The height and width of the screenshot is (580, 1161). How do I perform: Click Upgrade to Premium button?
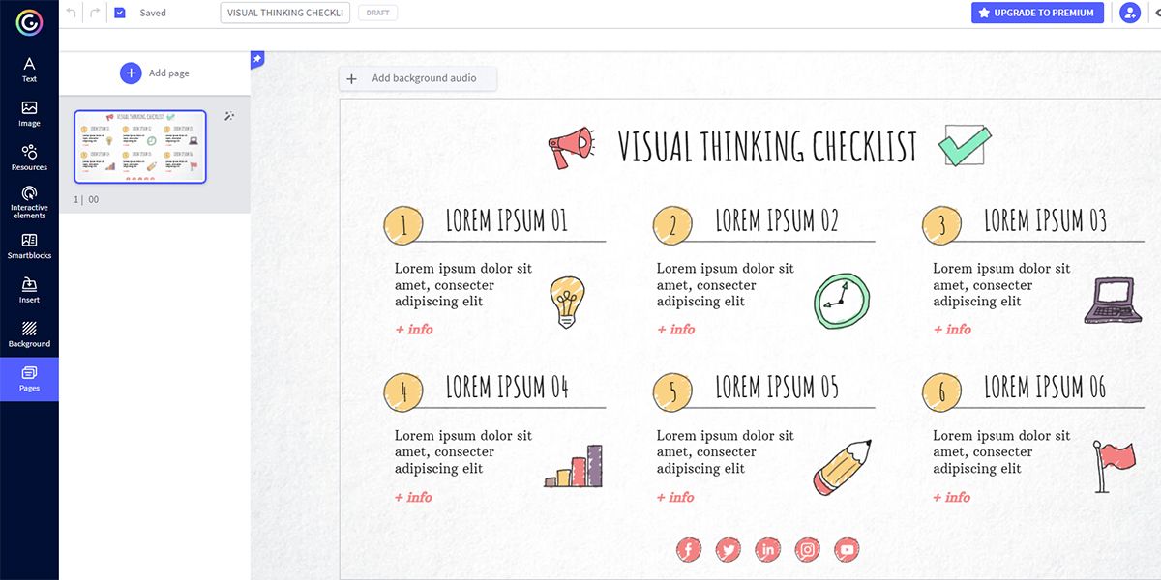[1037, 13]
